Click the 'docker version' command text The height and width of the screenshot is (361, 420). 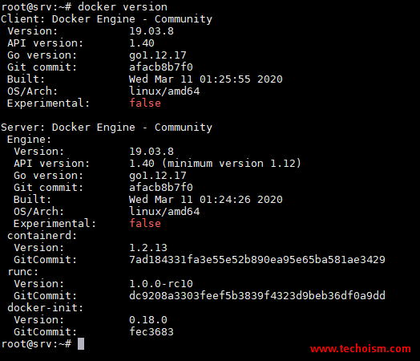point(123,7)
